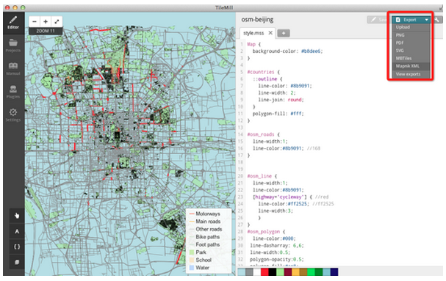Open the Carto reference braces icon
Screen dimensions: 446x281
[17, 247]
